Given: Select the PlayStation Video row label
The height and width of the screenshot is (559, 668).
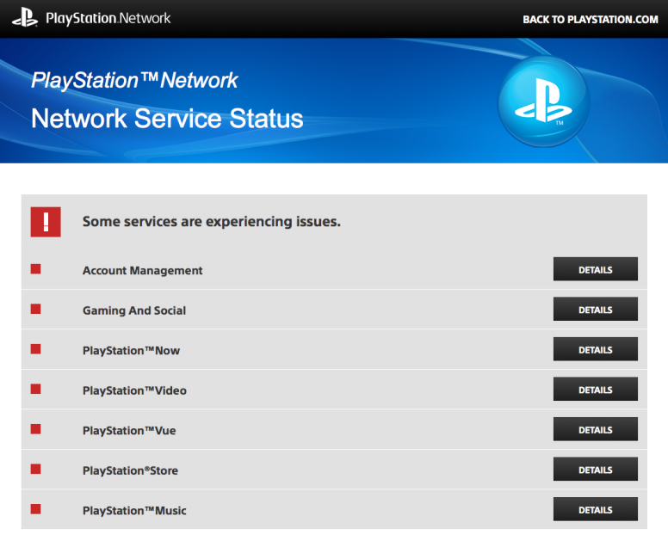Looking at the screenshot, I should (x=134, y=390).
